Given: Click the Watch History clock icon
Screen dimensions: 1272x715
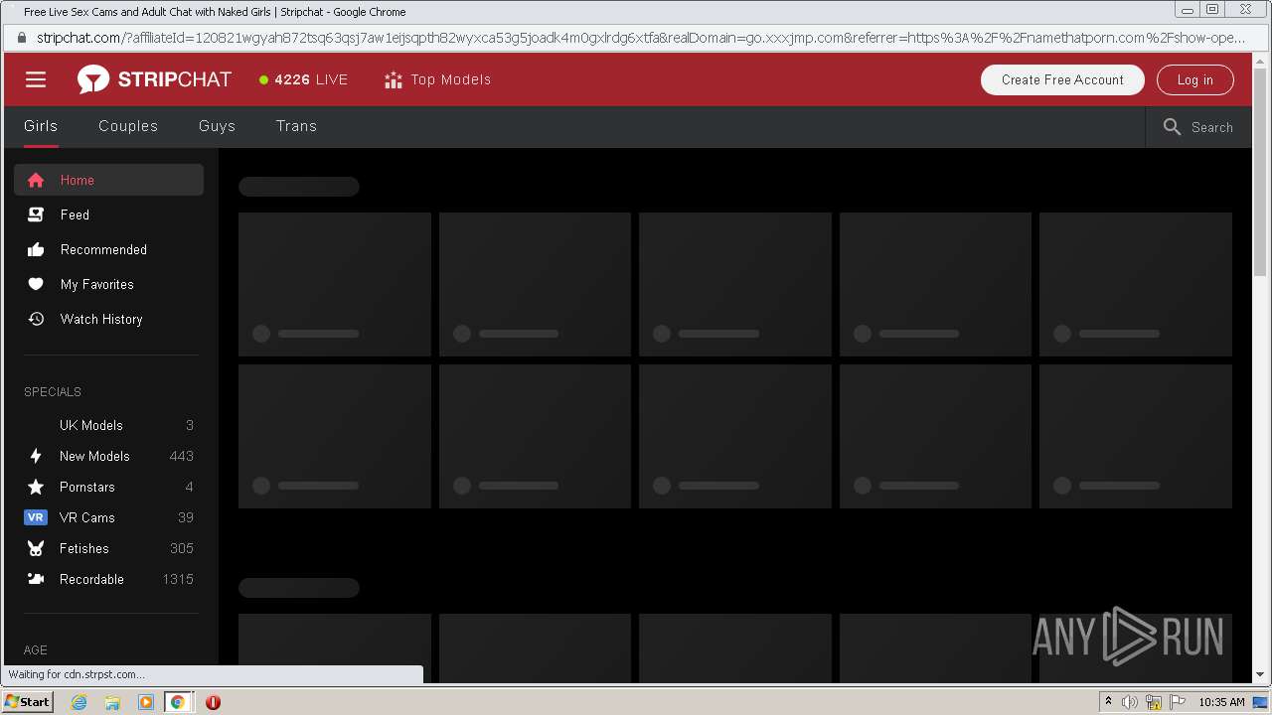Looking at the screenshot, I should (36, 319).
